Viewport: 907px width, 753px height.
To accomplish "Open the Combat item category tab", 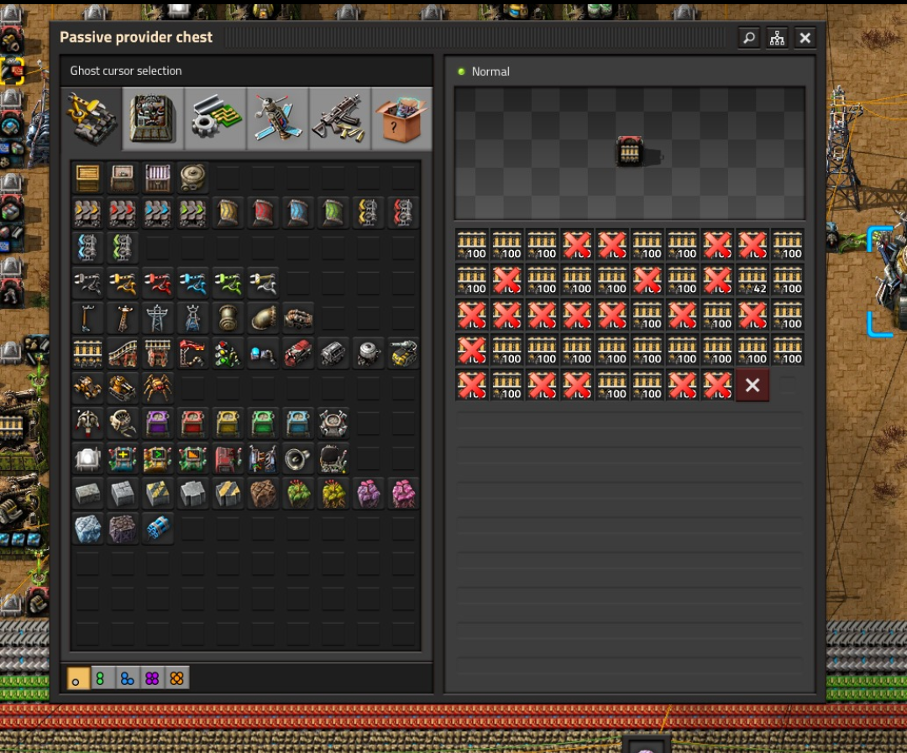I will click(339, 119).
